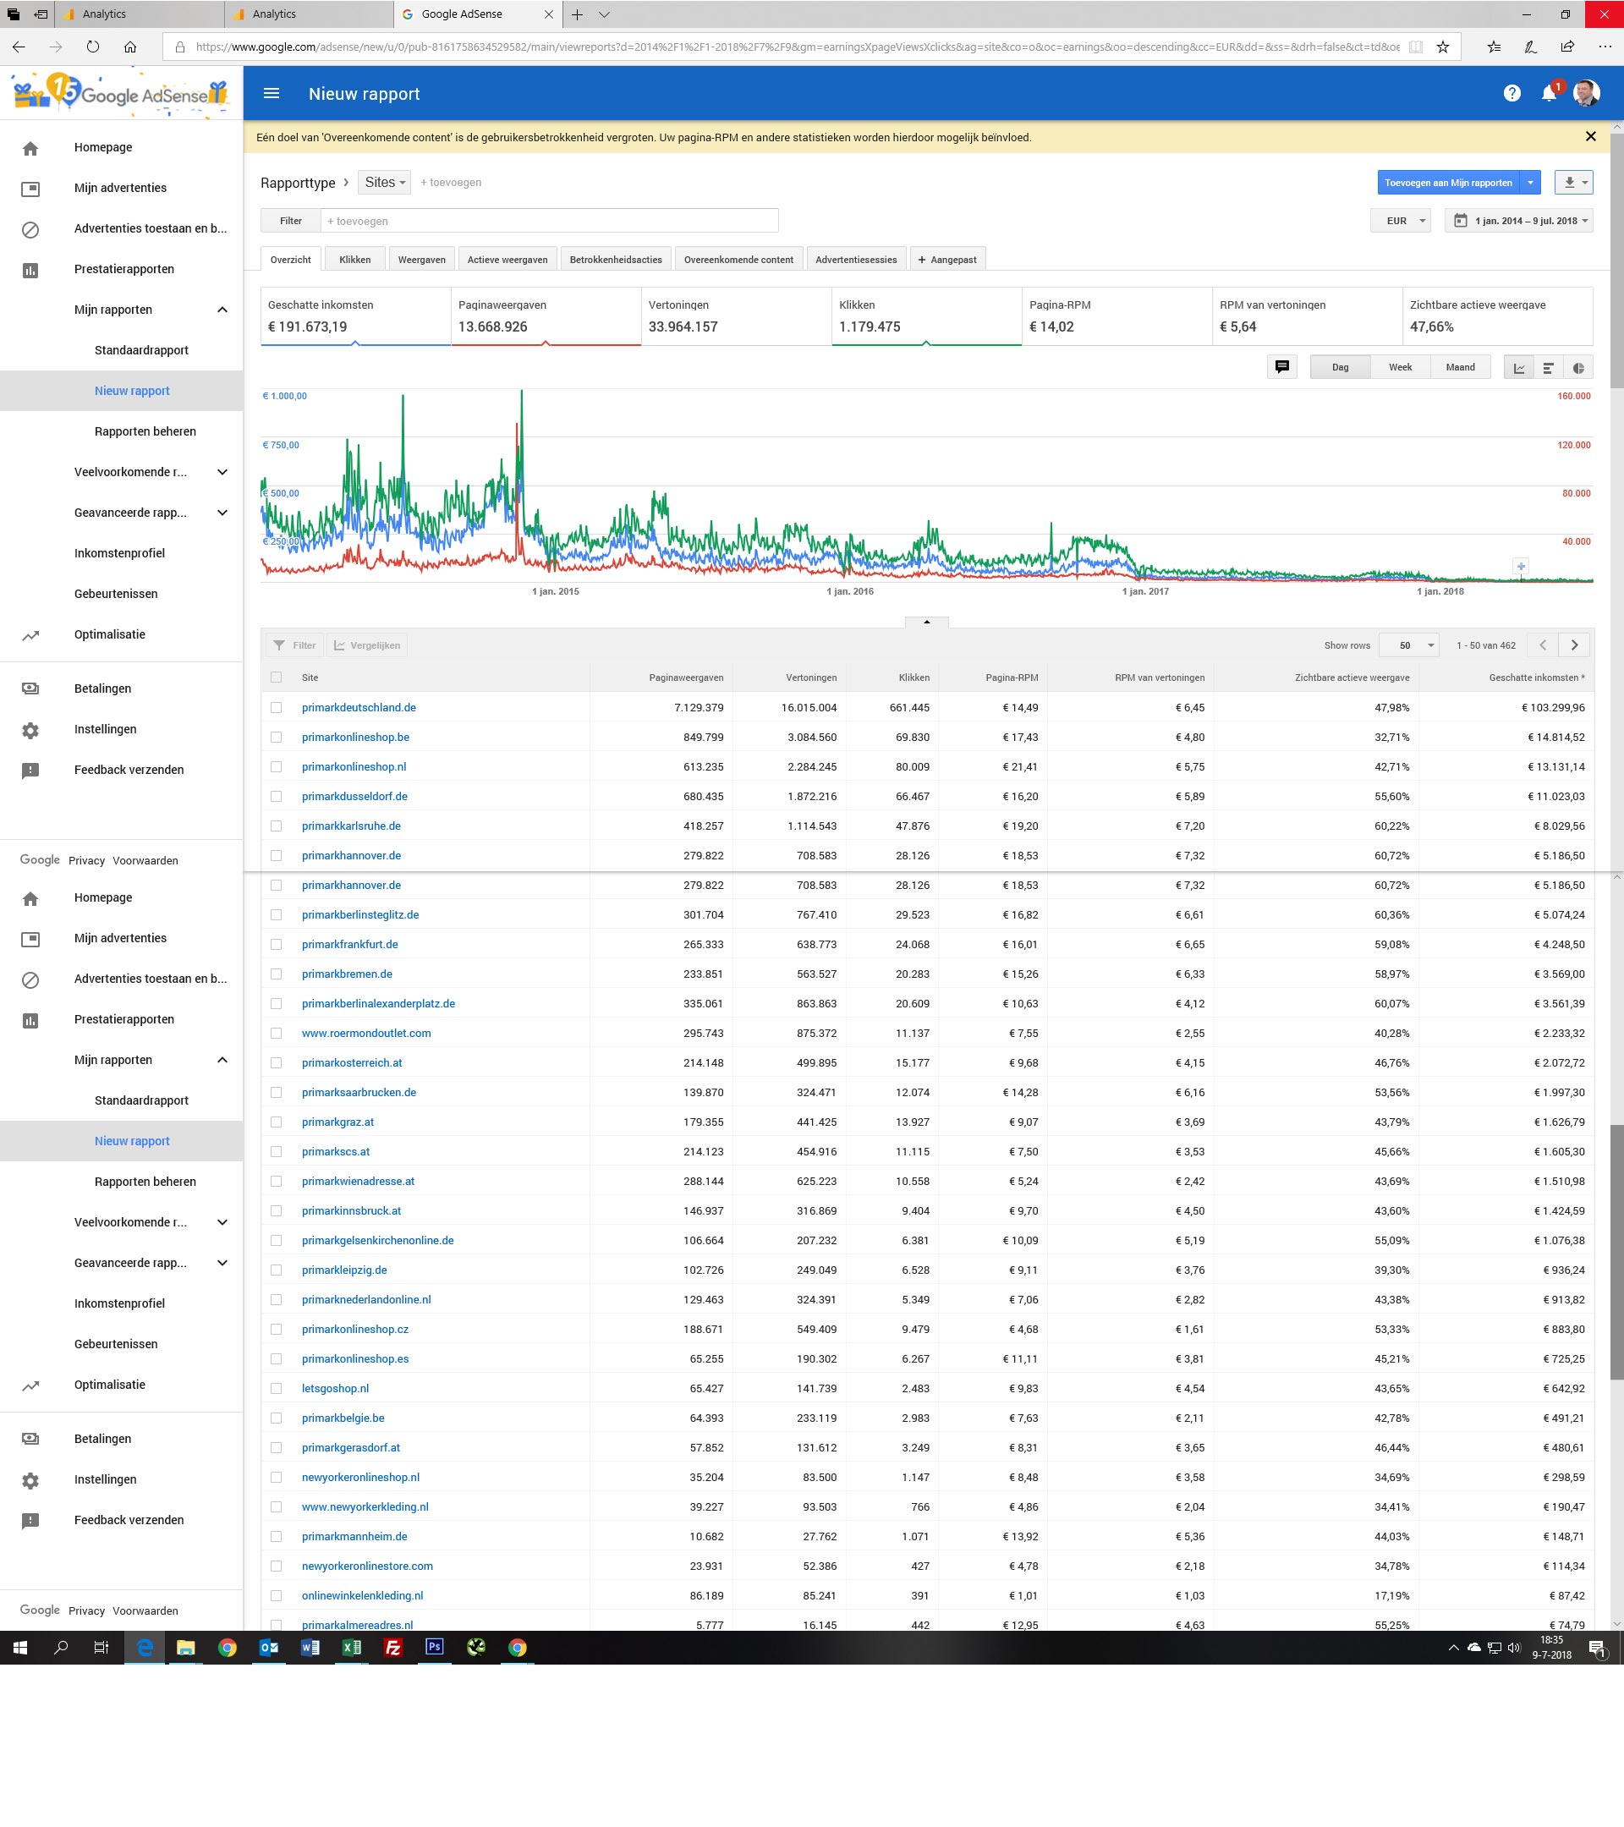Toggle select-all checkbox in table header
The height and width of the screenshot is (1827, 1624).
pyautogui.click(x=277, y=678)
